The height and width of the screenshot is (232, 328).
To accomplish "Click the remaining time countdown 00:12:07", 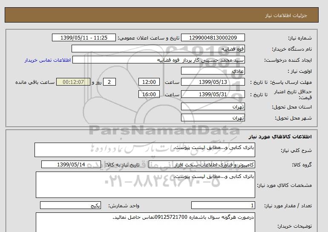I will click(73, 82).
